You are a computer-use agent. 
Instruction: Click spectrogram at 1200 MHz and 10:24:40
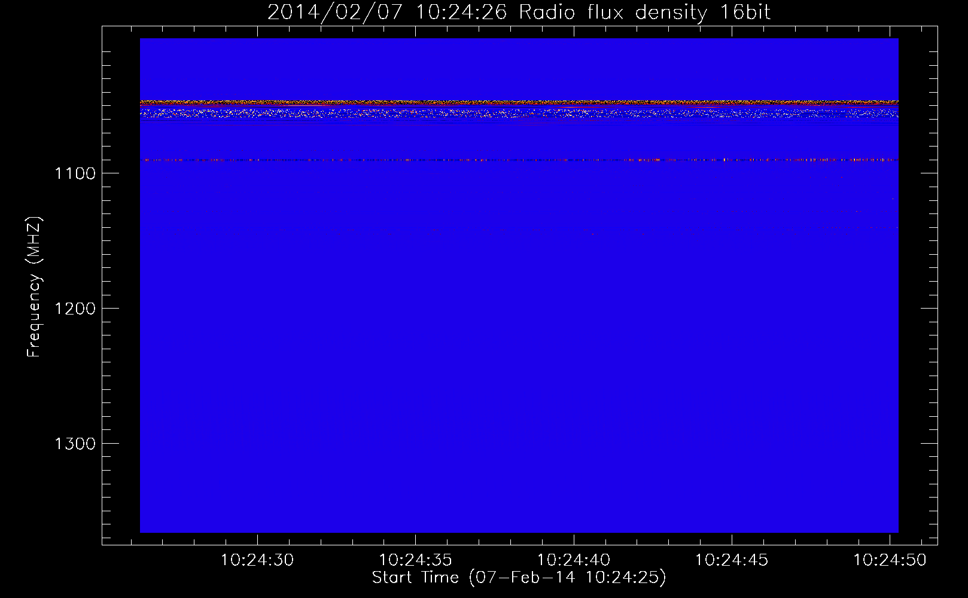(x=574, y=308)
